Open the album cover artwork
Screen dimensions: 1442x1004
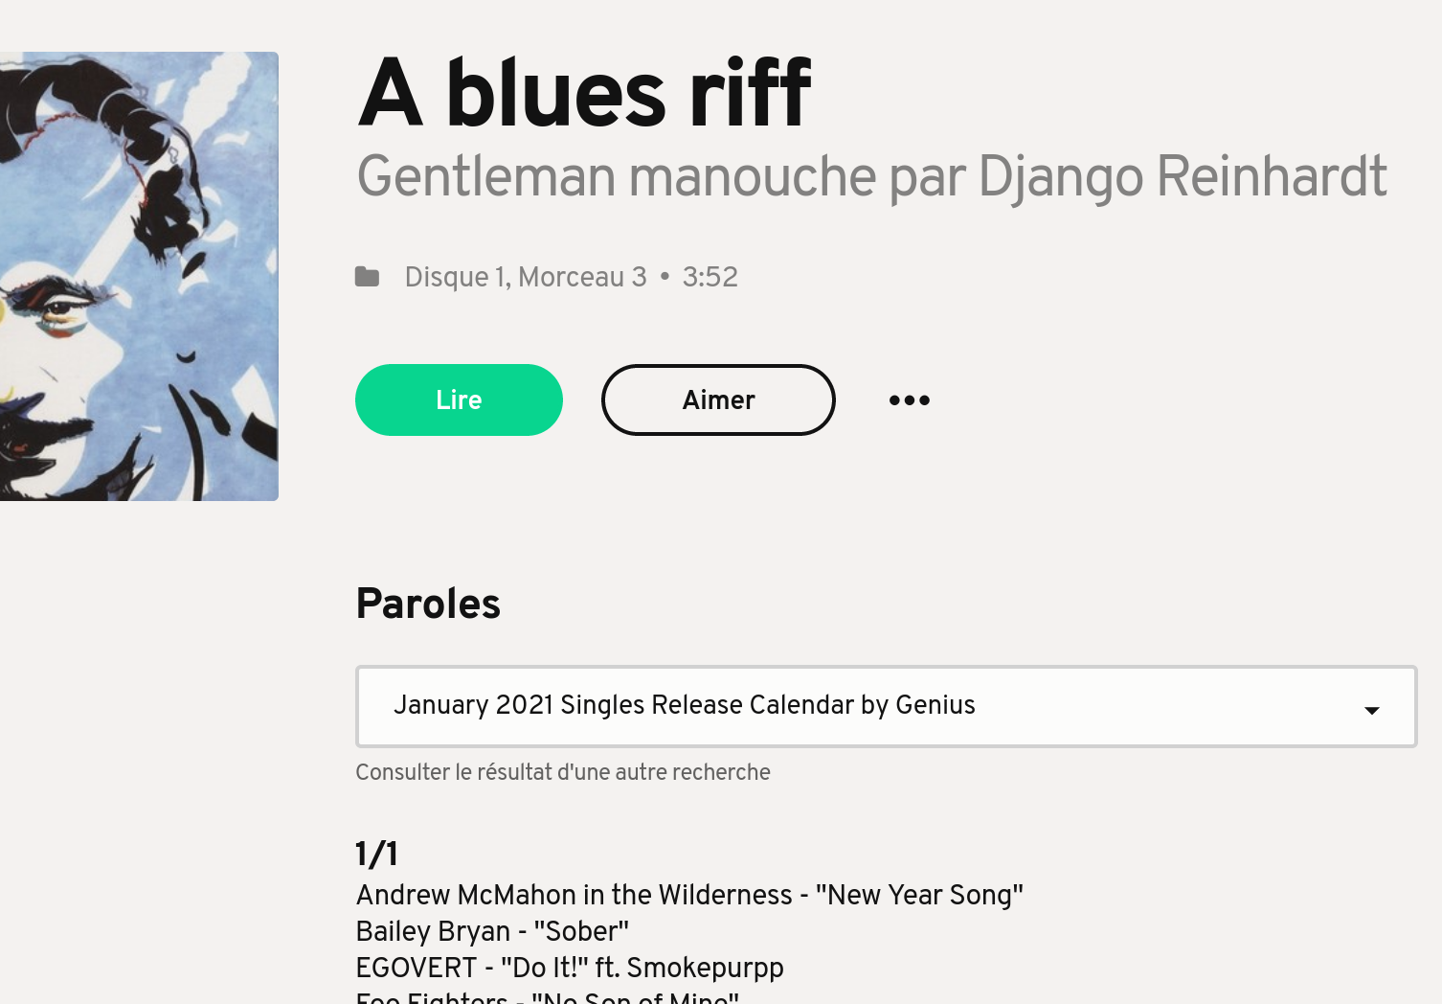tap(139, 276)
